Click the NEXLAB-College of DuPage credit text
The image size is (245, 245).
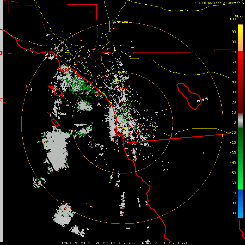[219, 3]
